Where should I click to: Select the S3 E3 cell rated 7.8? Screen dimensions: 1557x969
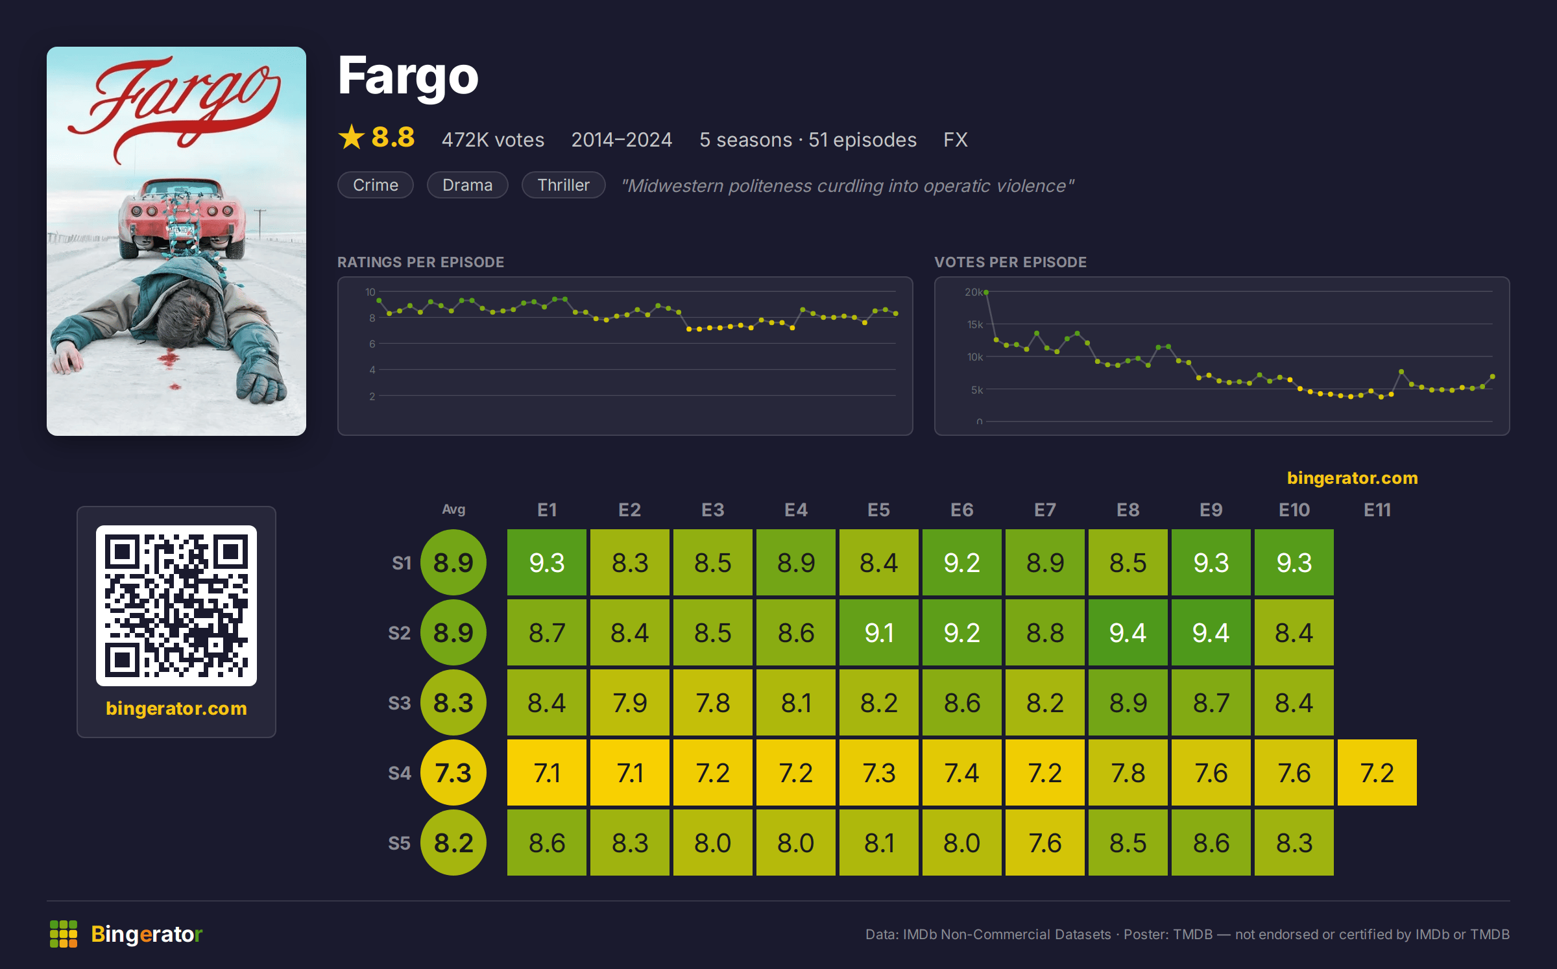[713, 702]
